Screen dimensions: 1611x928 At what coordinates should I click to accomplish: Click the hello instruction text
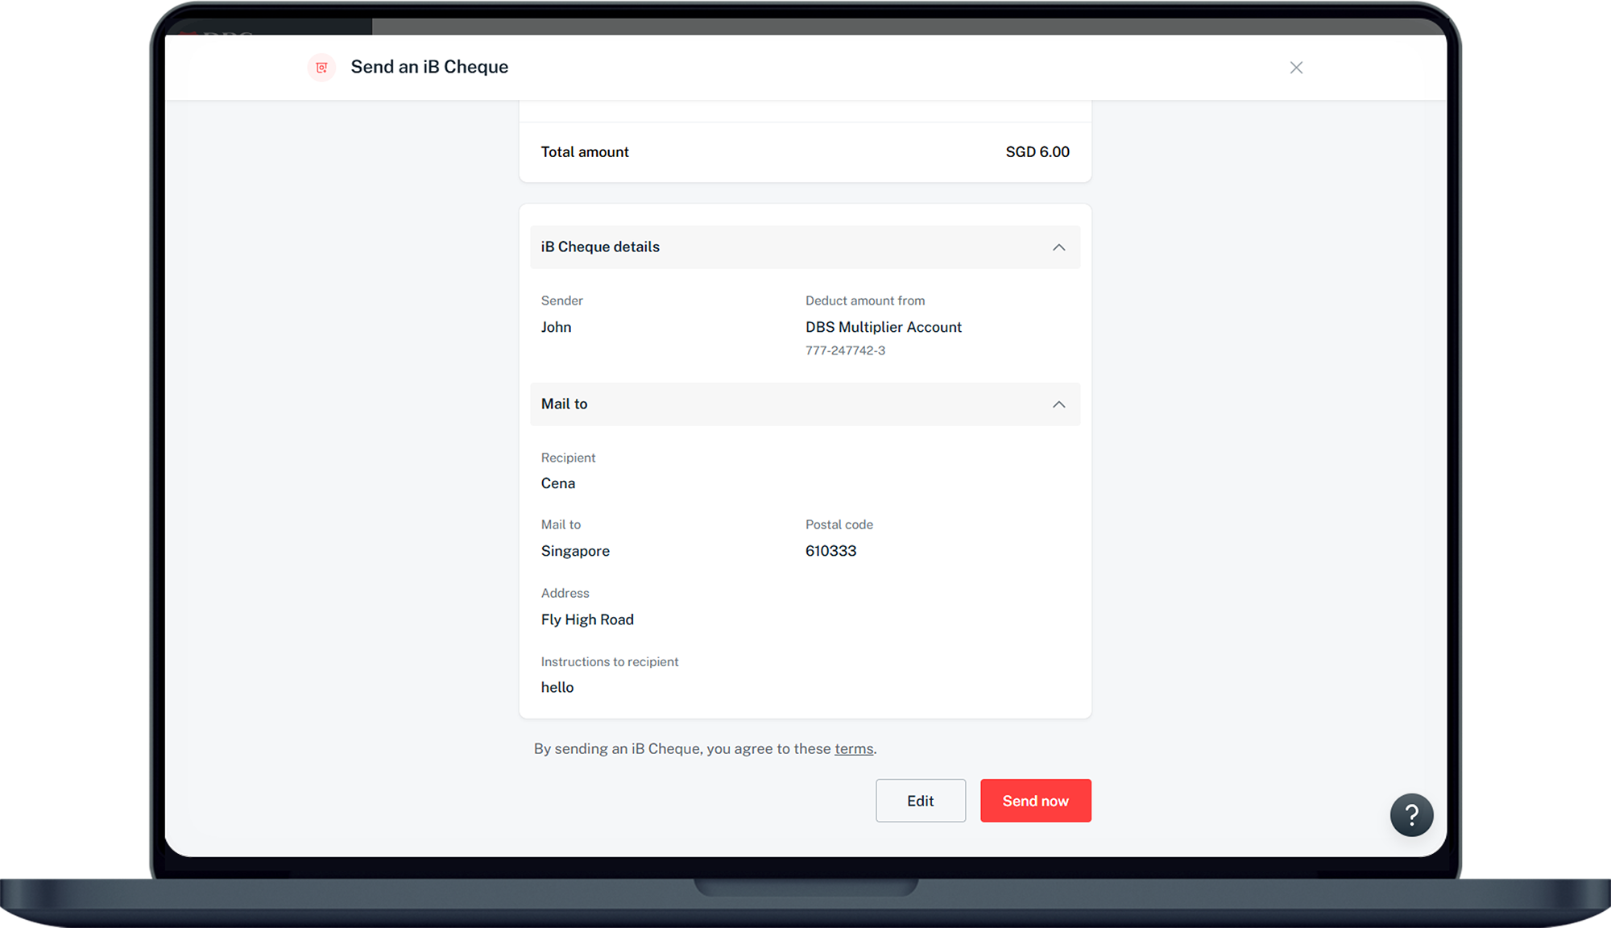(557, 687)
